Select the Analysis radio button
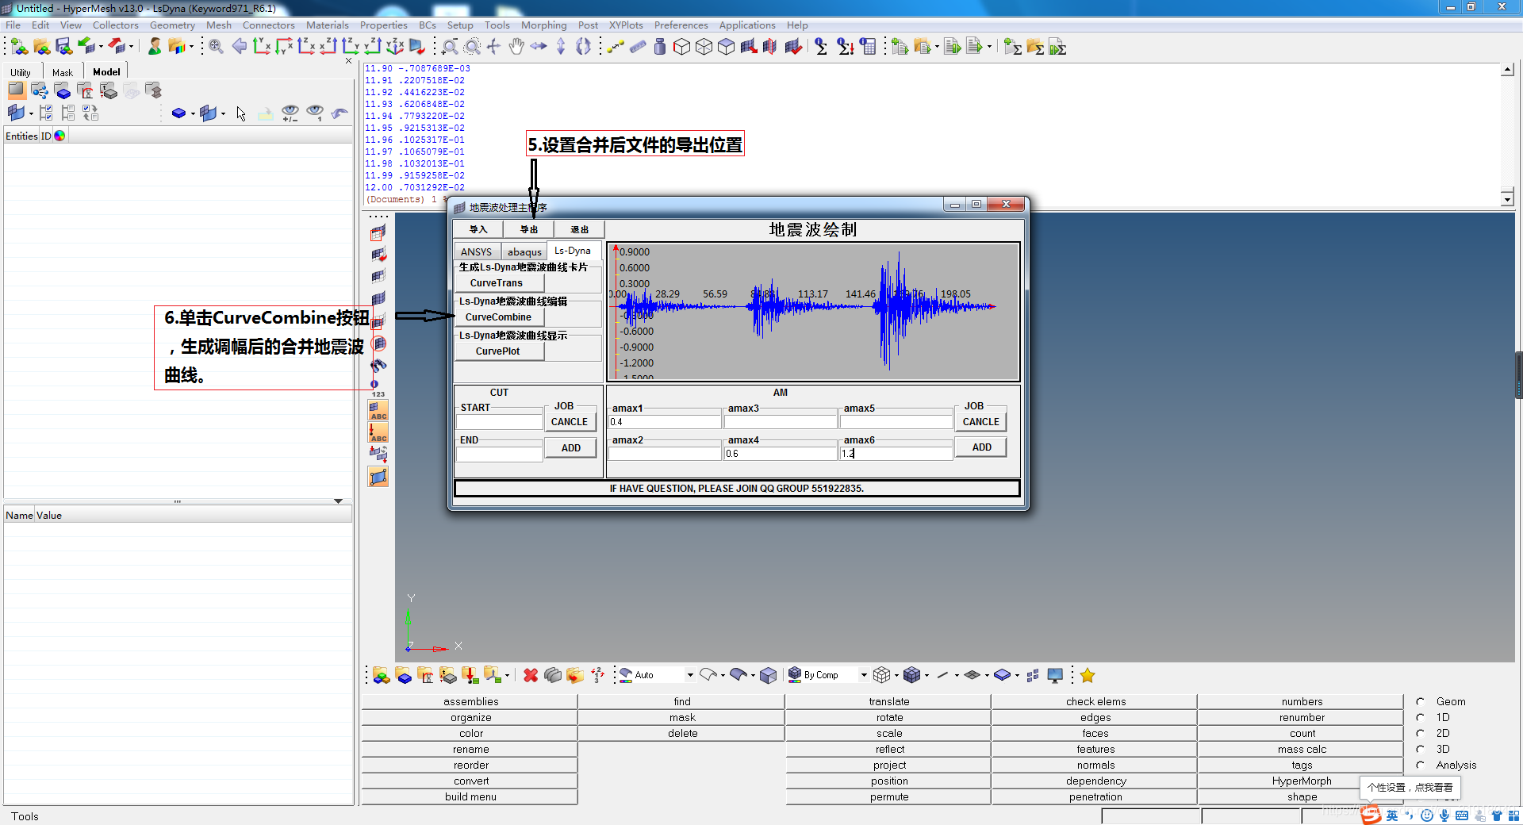Viewport: 1523px width, 825px height. 1421,765
